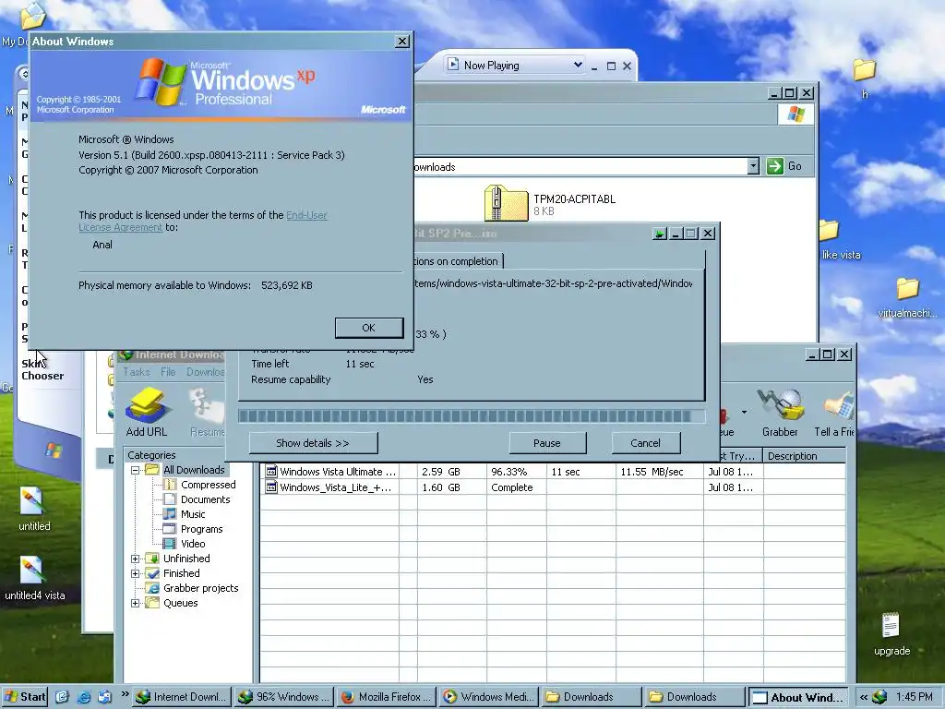Click Show details >> button

pyautogui.click(x=313, y=443)
